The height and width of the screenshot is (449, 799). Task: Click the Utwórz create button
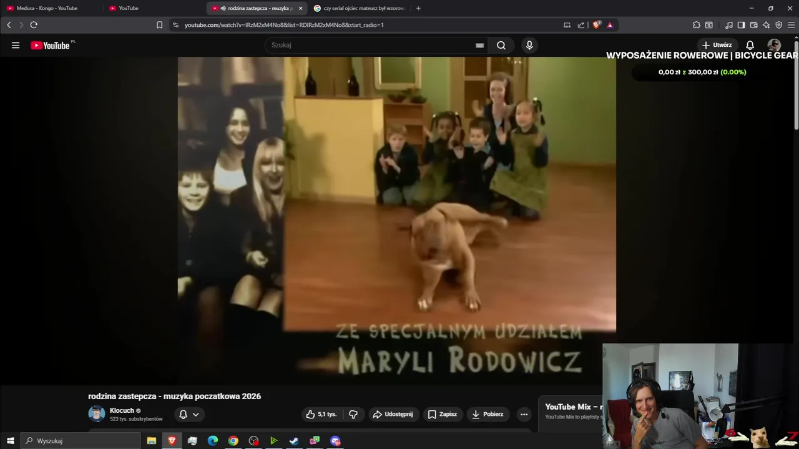coord(717,45)
